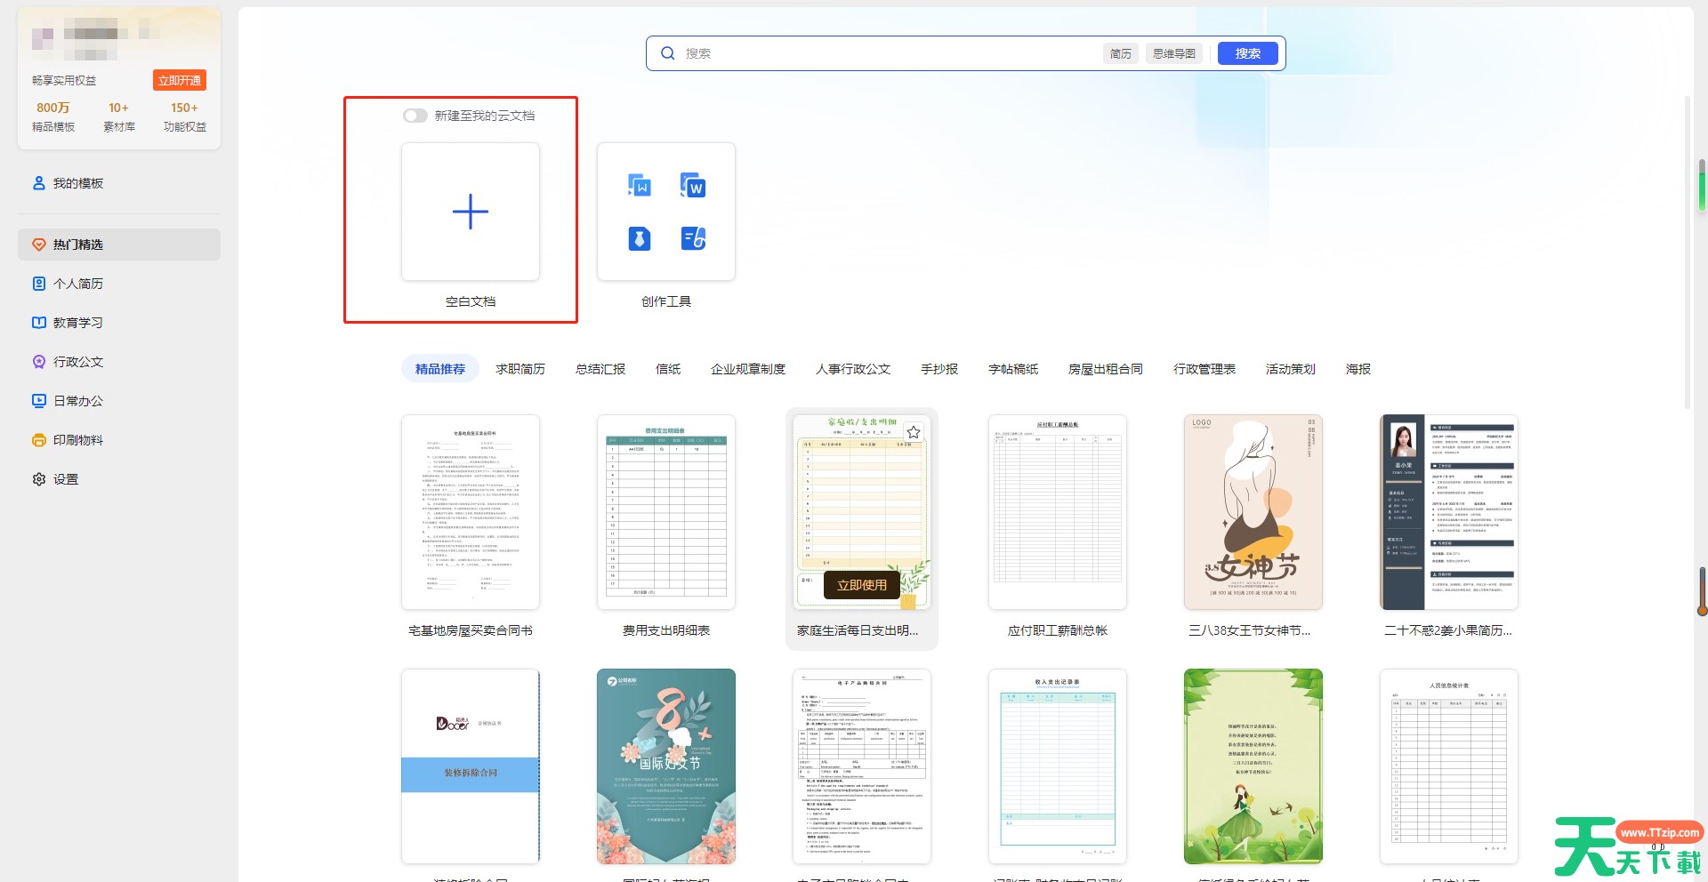The width and height of the screenshot is (1708, 882).
Task: Open the 二十不惑2姜小果简历 template thumbnail
Action: [1449, 512]
